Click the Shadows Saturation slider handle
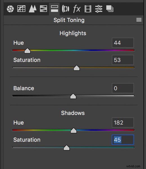 point(67,148)
